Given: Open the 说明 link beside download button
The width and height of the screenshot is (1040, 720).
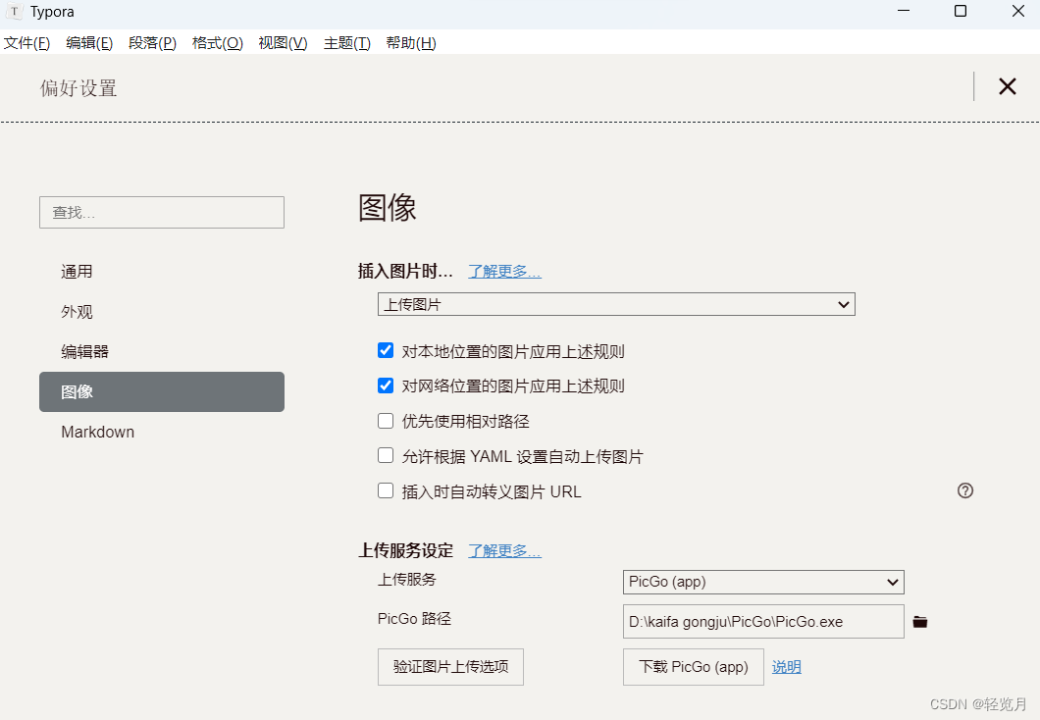Looking at the screenshot, I should point(787,667).
